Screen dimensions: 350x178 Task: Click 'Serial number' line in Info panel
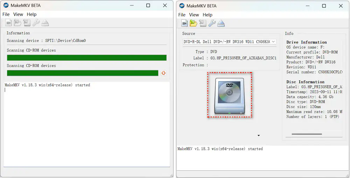coord(314,72)
